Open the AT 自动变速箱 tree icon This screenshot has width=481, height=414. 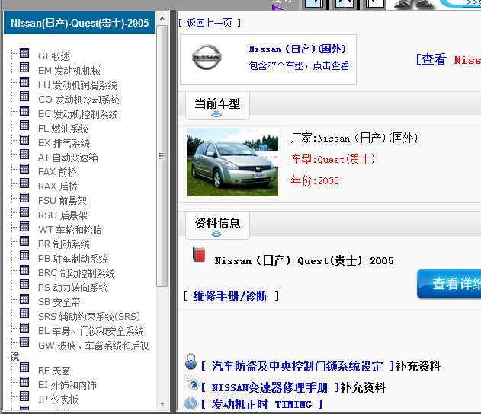[24, 154]
